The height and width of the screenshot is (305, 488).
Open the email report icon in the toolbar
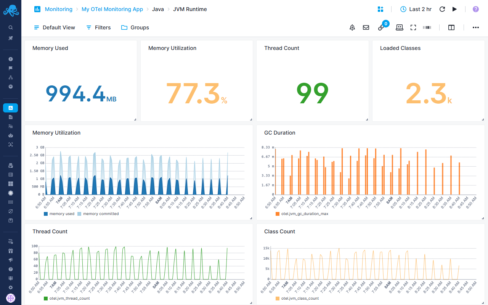366,27
